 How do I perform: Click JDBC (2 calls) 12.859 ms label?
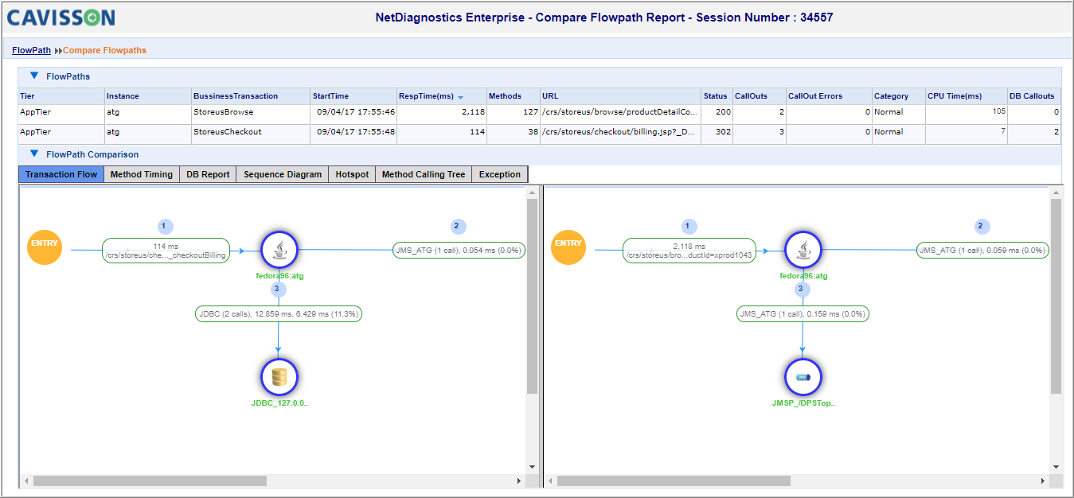279,314
